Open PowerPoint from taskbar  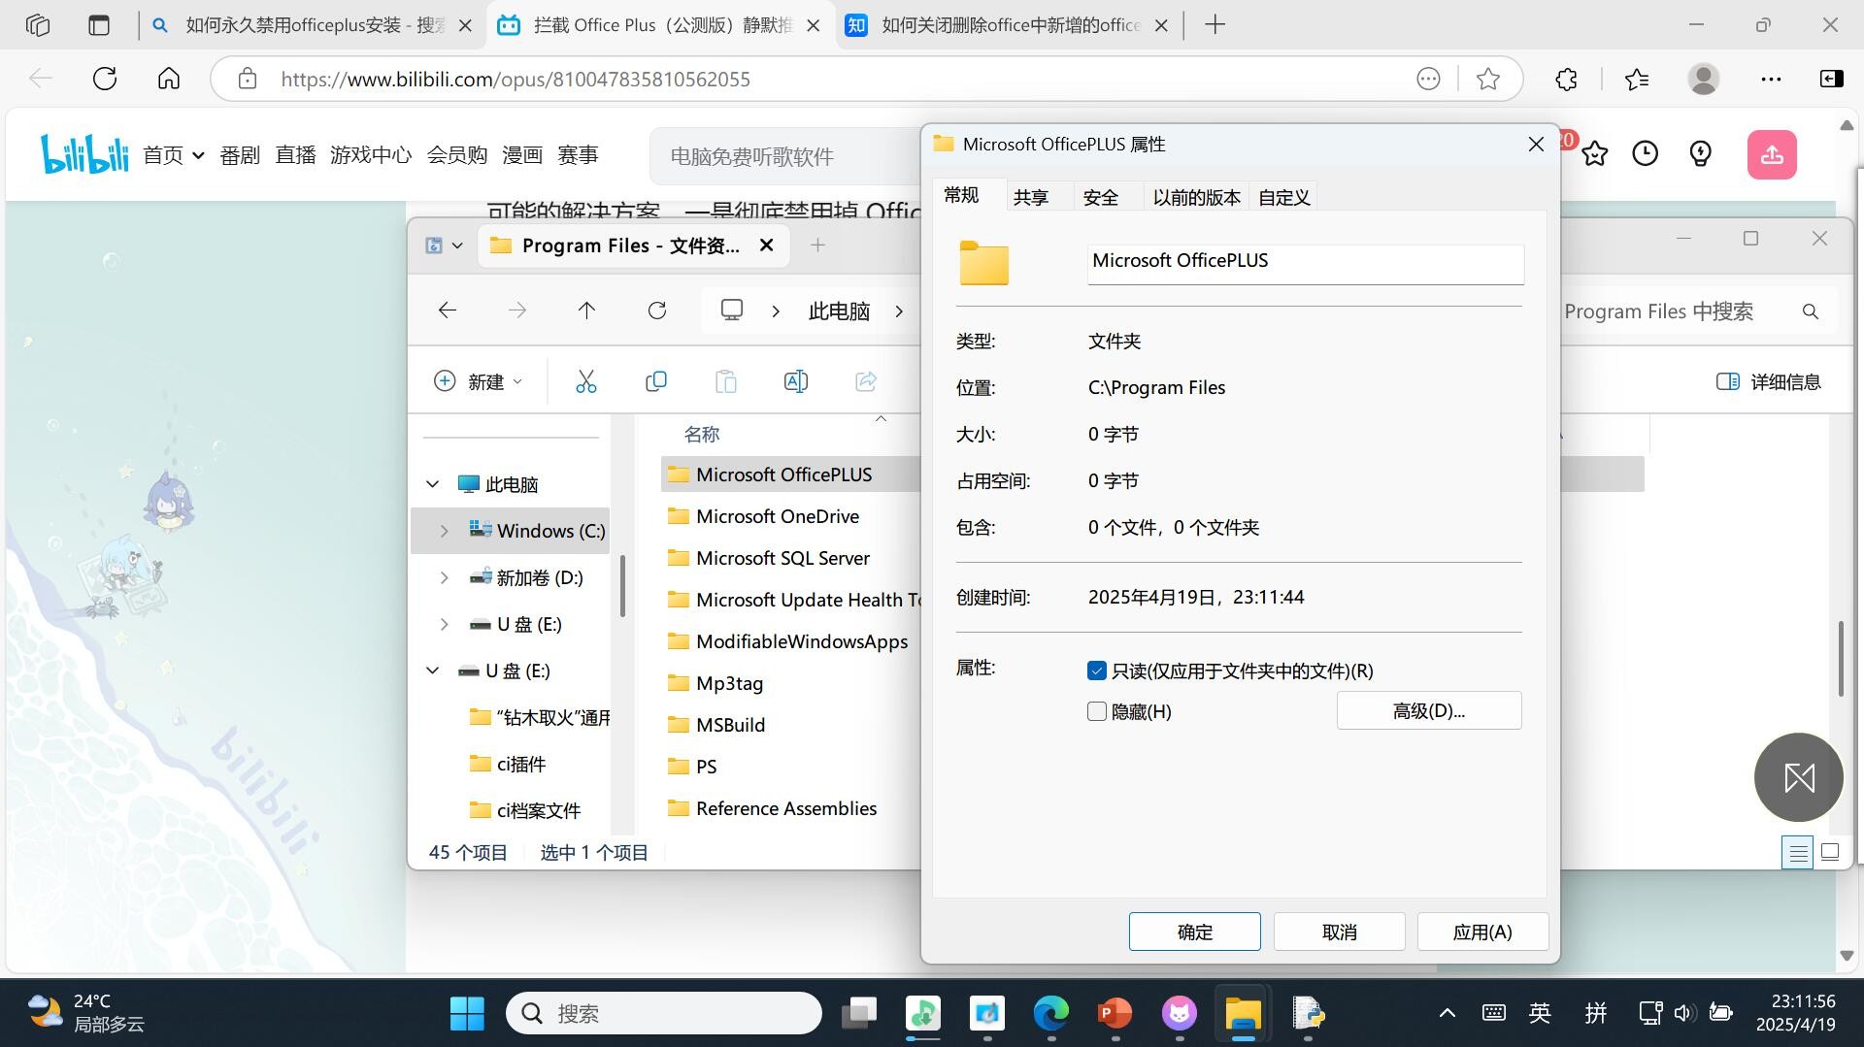1115,1013
